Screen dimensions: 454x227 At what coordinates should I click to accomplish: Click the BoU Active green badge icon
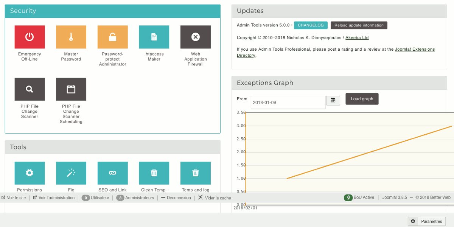pos(348,197)
